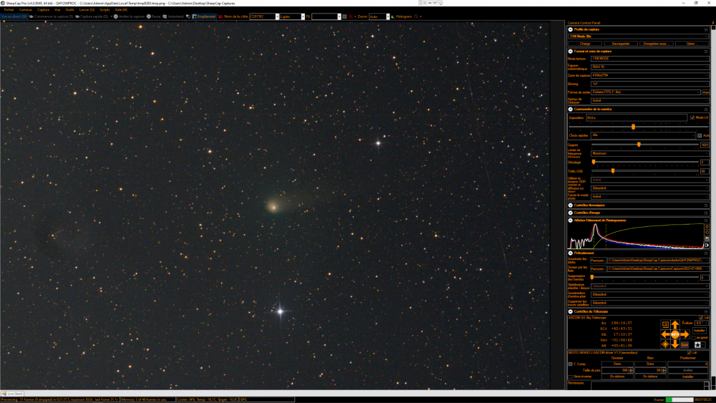Click the Sauvegarder profile button
The height and width of the screenshot is (403, 716).
pyautogui.click(x=621, y=44)
